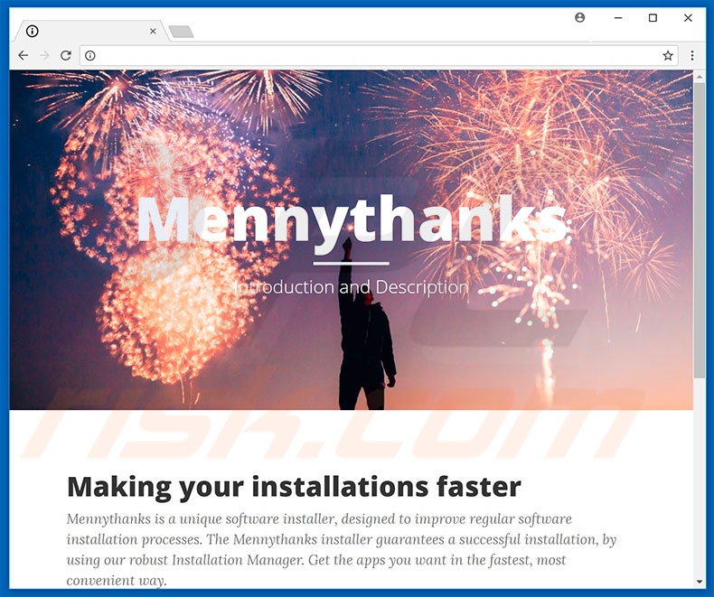Image resolution: width=714 pixels, height=597 pixels.
Task: Close the browser window
Action: pyautogui.click(x=689, y=17)
